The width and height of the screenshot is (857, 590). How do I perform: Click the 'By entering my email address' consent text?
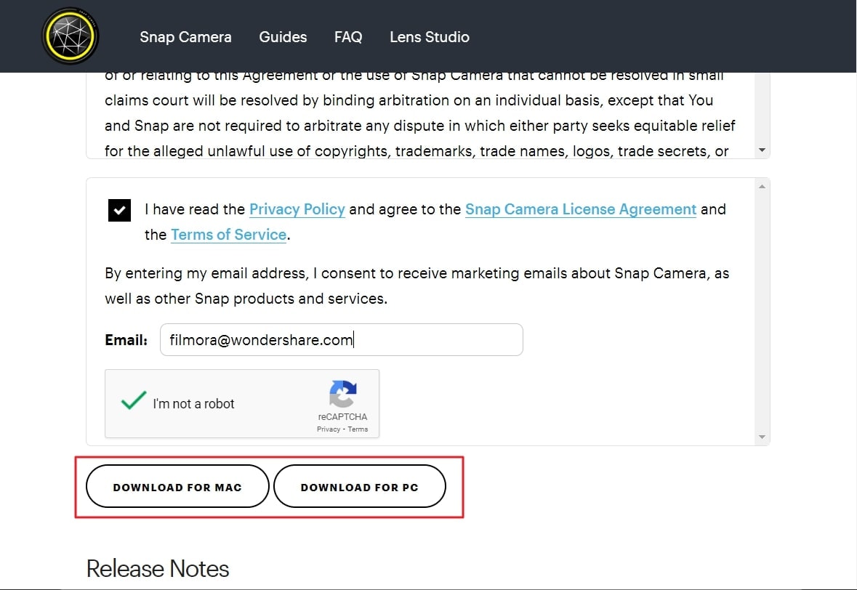pos(417,286)
